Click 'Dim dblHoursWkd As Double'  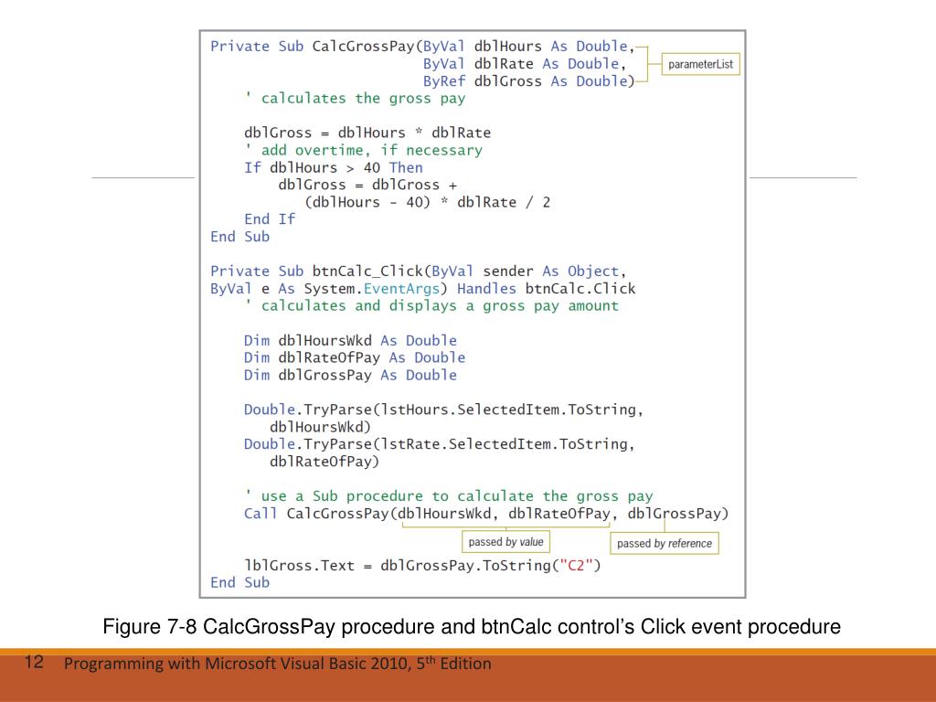[x=350, y=340]
